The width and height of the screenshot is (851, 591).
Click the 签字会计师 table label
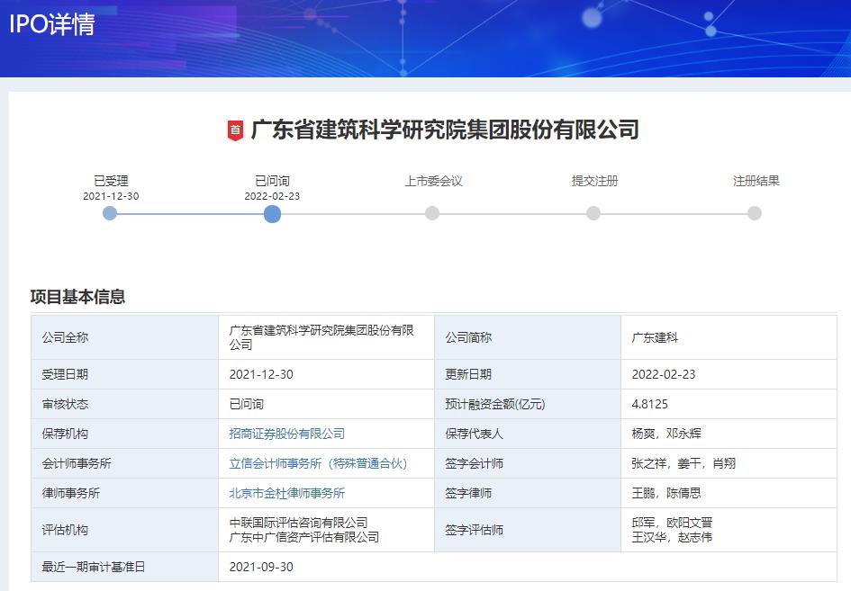(475, 463)
